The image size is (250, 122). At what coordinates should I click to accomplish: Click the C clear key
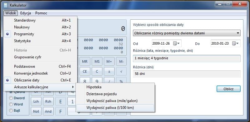click(97, 71)
